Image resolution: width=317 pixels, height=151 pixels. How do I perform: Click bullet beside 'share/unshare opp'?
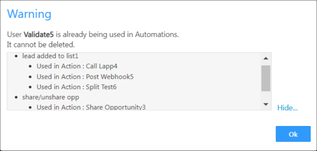pos(16,97)
